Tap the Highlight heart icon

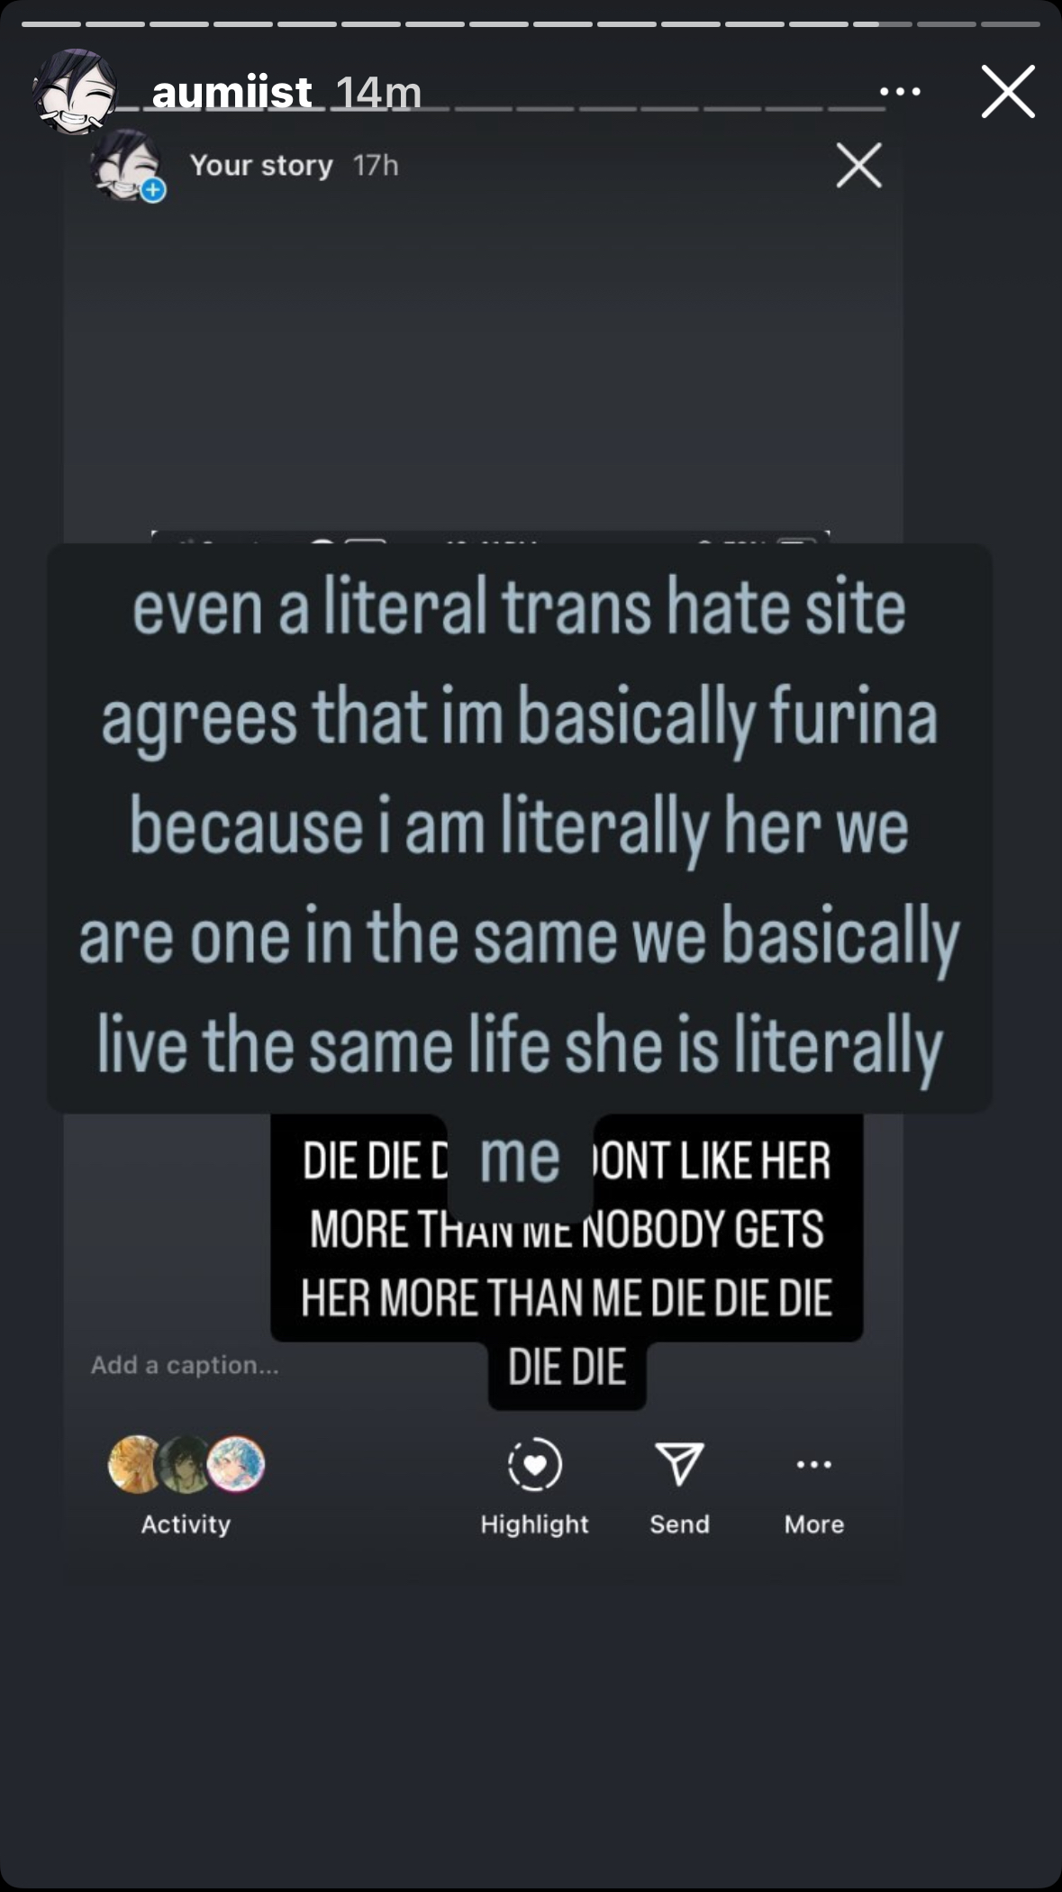535,1464
